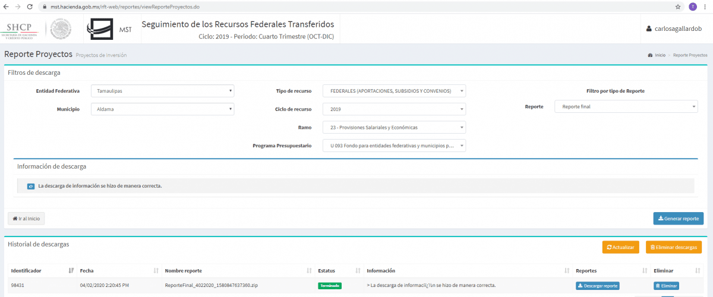Screen dimensions: 713x297
Task: Refresh the history with Actualizar button
Action: [620, 247]
